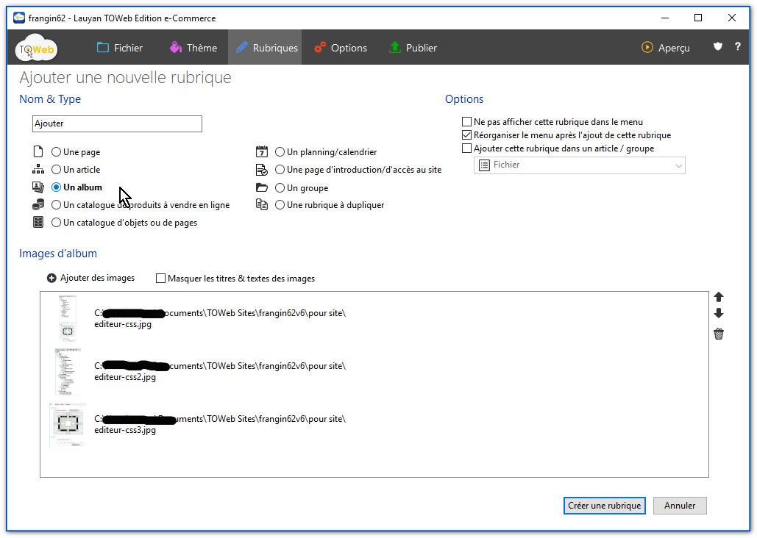Check Ne pas afficher cette rubrique dans le menu
Image resolution: width=757 pixels, height=538 pixels.
(x=466, y=122)
